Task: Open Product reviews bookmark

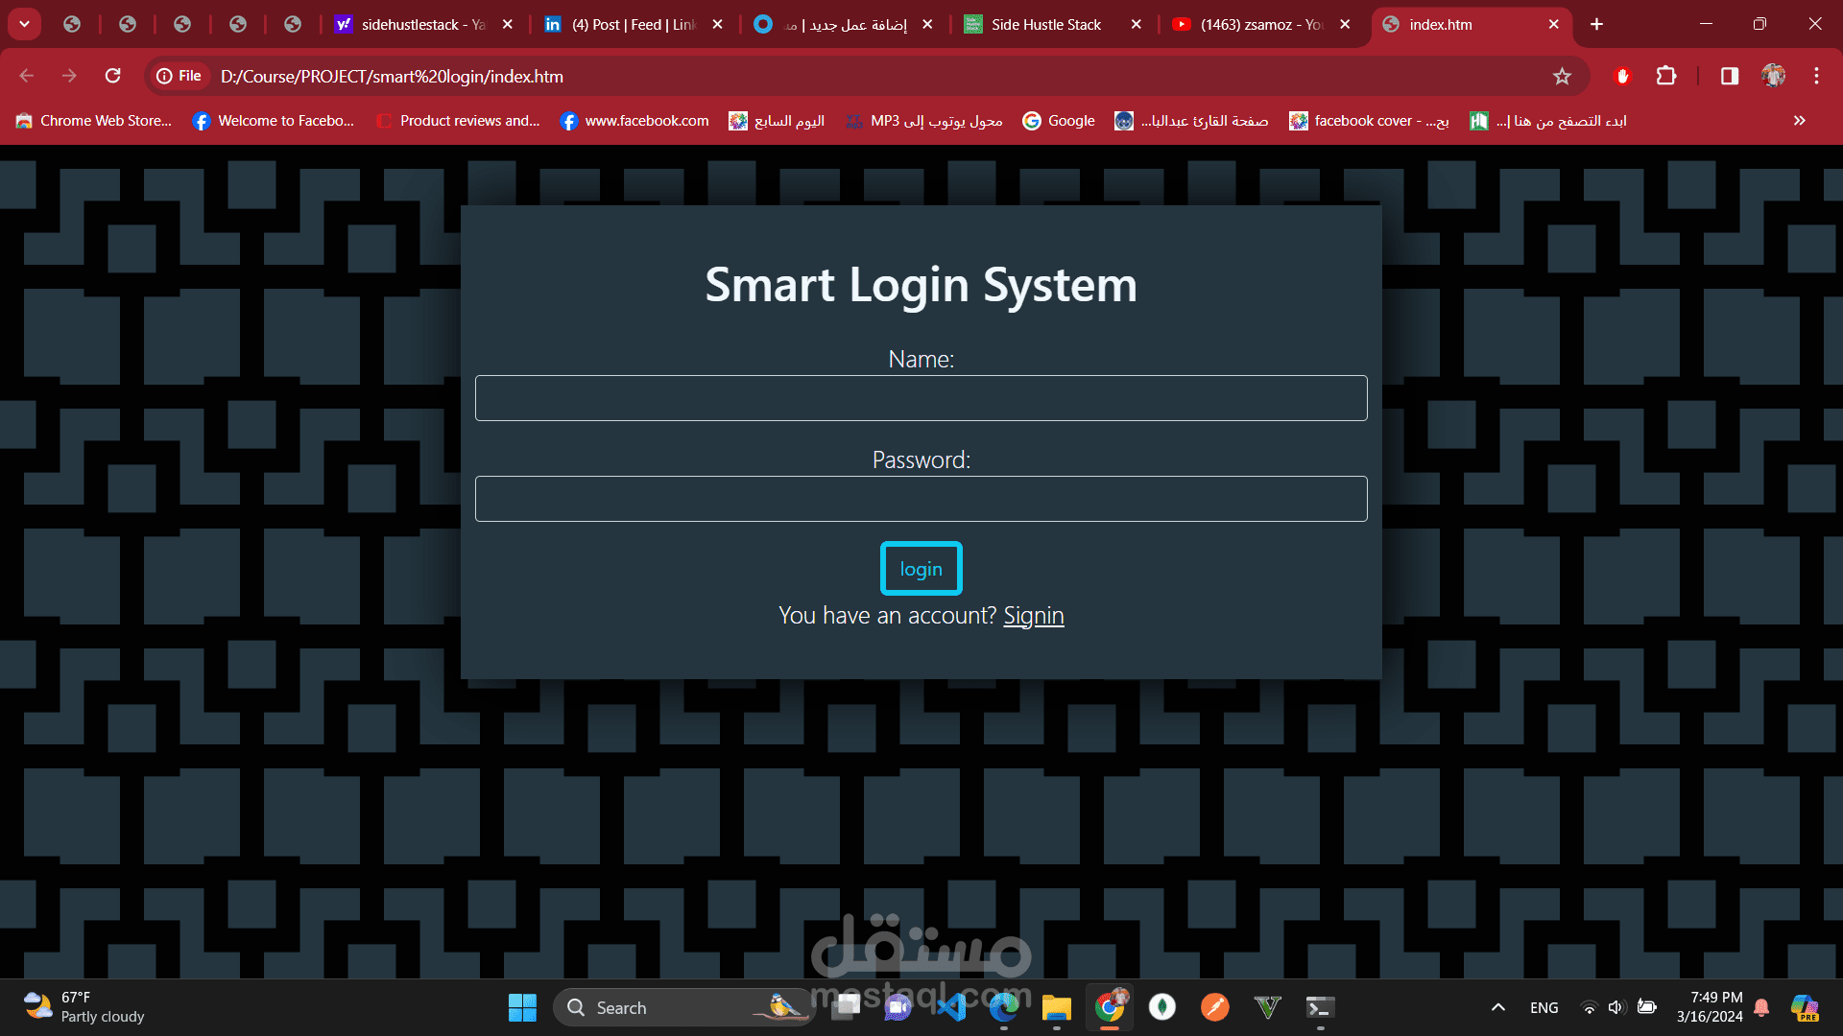Action: click(x=458, y=121)
